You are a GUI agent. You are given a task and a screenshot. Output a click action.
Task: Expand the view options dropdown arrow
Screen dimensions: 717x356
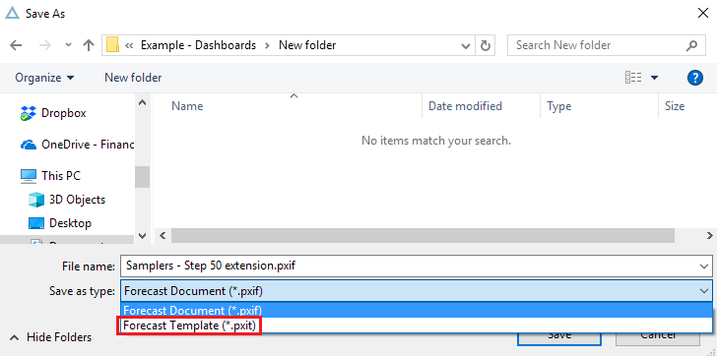(x=654, y=78)
